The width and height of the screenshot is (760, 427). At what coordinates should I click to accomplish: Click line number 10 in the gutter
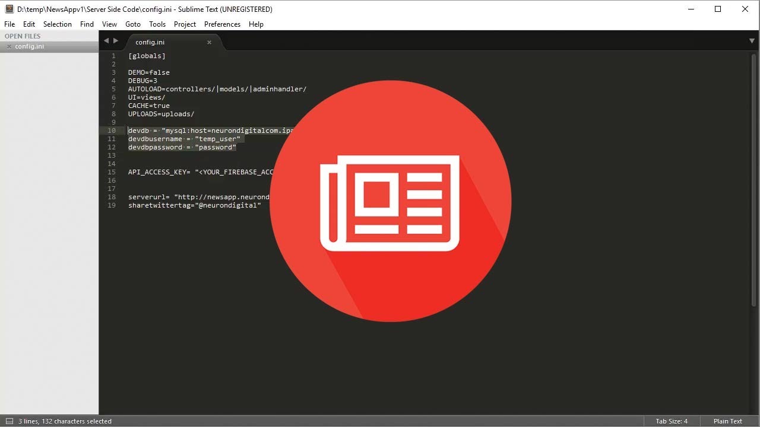(112, 130)
